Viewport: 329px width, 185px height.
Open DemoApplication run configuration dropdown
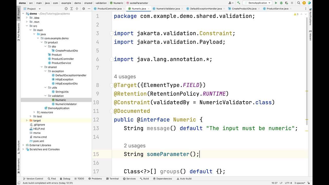point(258,3)
